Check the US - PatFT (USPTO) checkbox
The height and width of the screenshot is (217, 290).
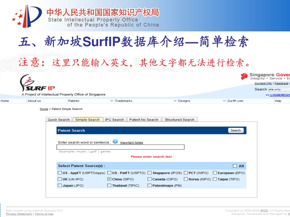point(109,173)
